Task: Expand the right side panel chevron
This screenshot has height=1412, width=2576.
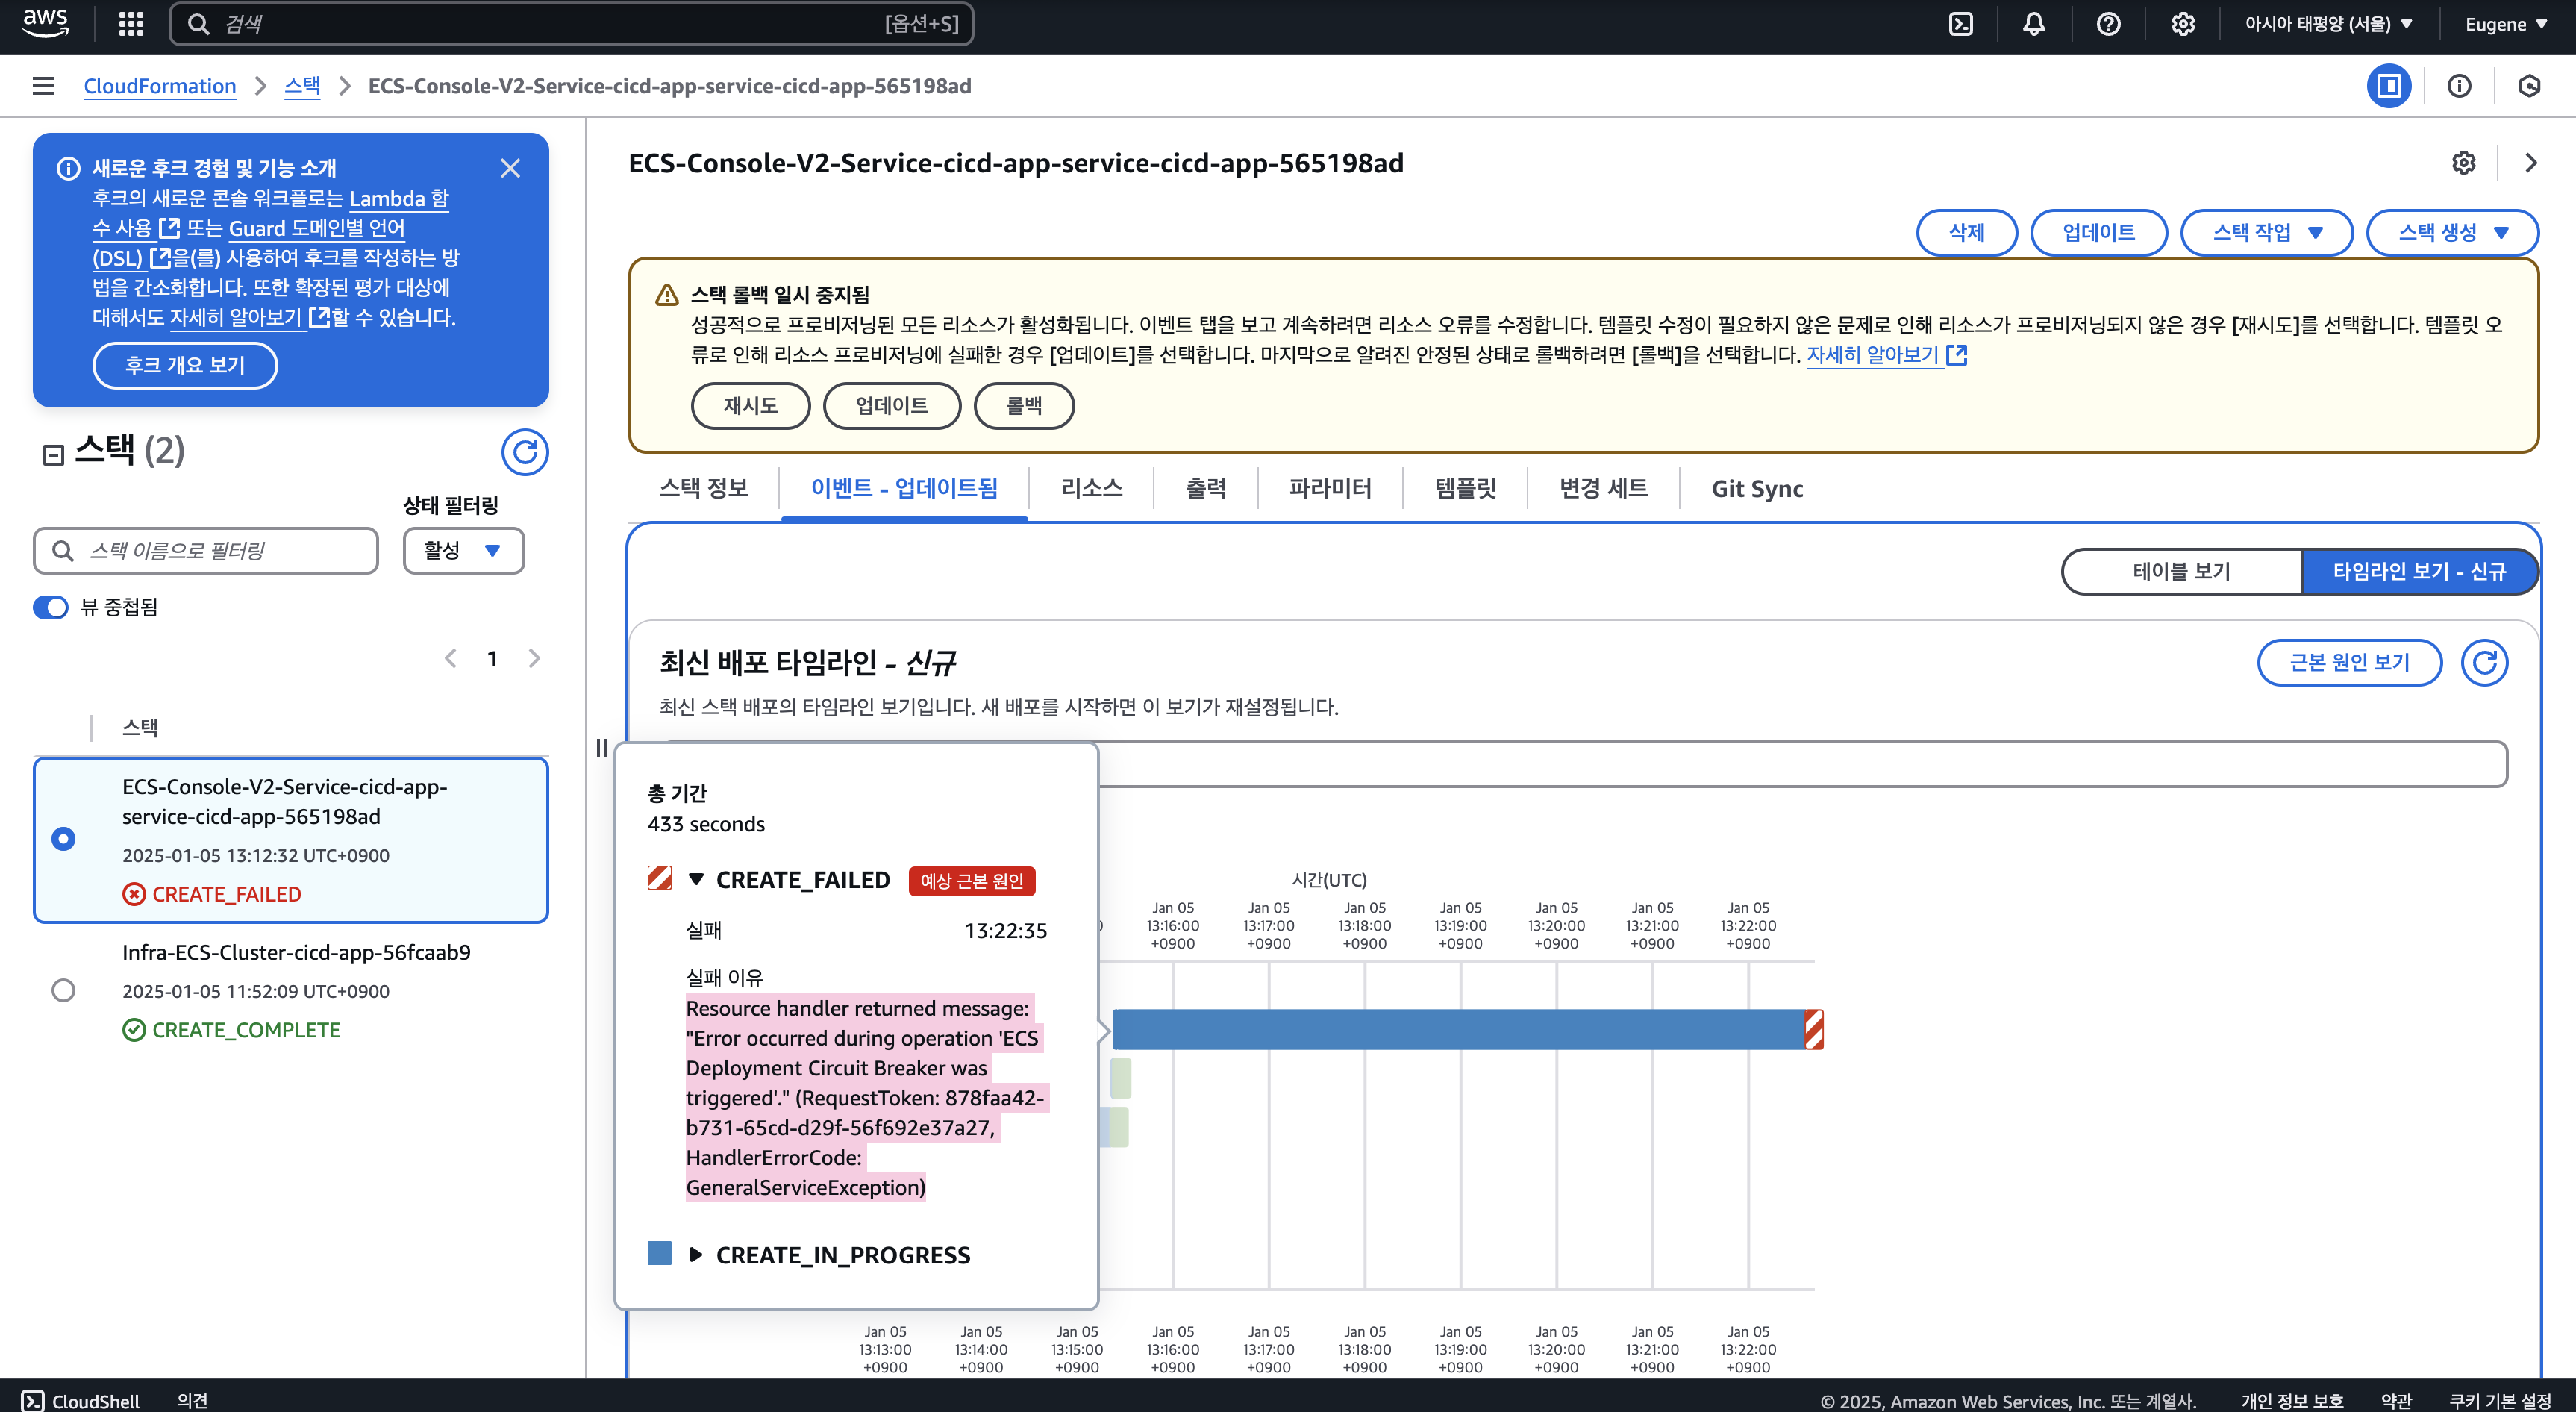Action: [x=2531, y=163]
